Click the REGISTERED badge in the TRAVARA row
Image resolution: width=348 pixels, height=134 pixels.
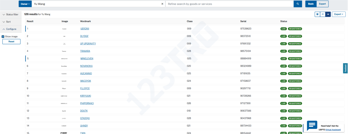point(295,51)
